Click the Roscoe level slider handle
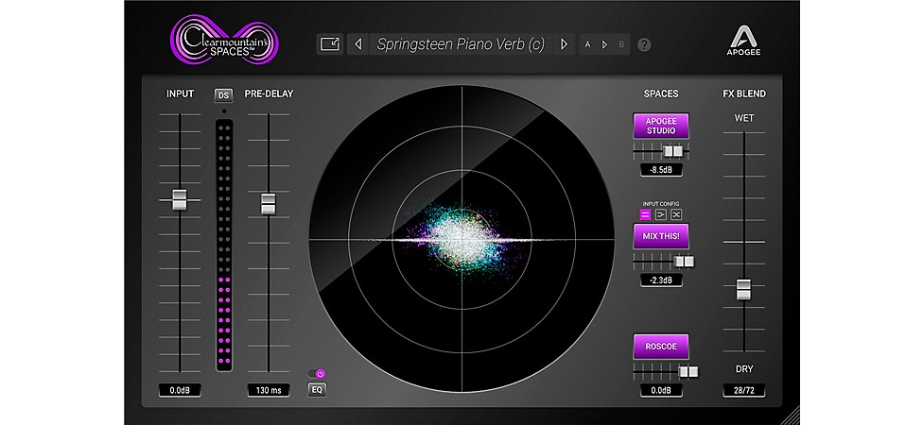This screenshot has height=425, width=923. click(688, 371)
